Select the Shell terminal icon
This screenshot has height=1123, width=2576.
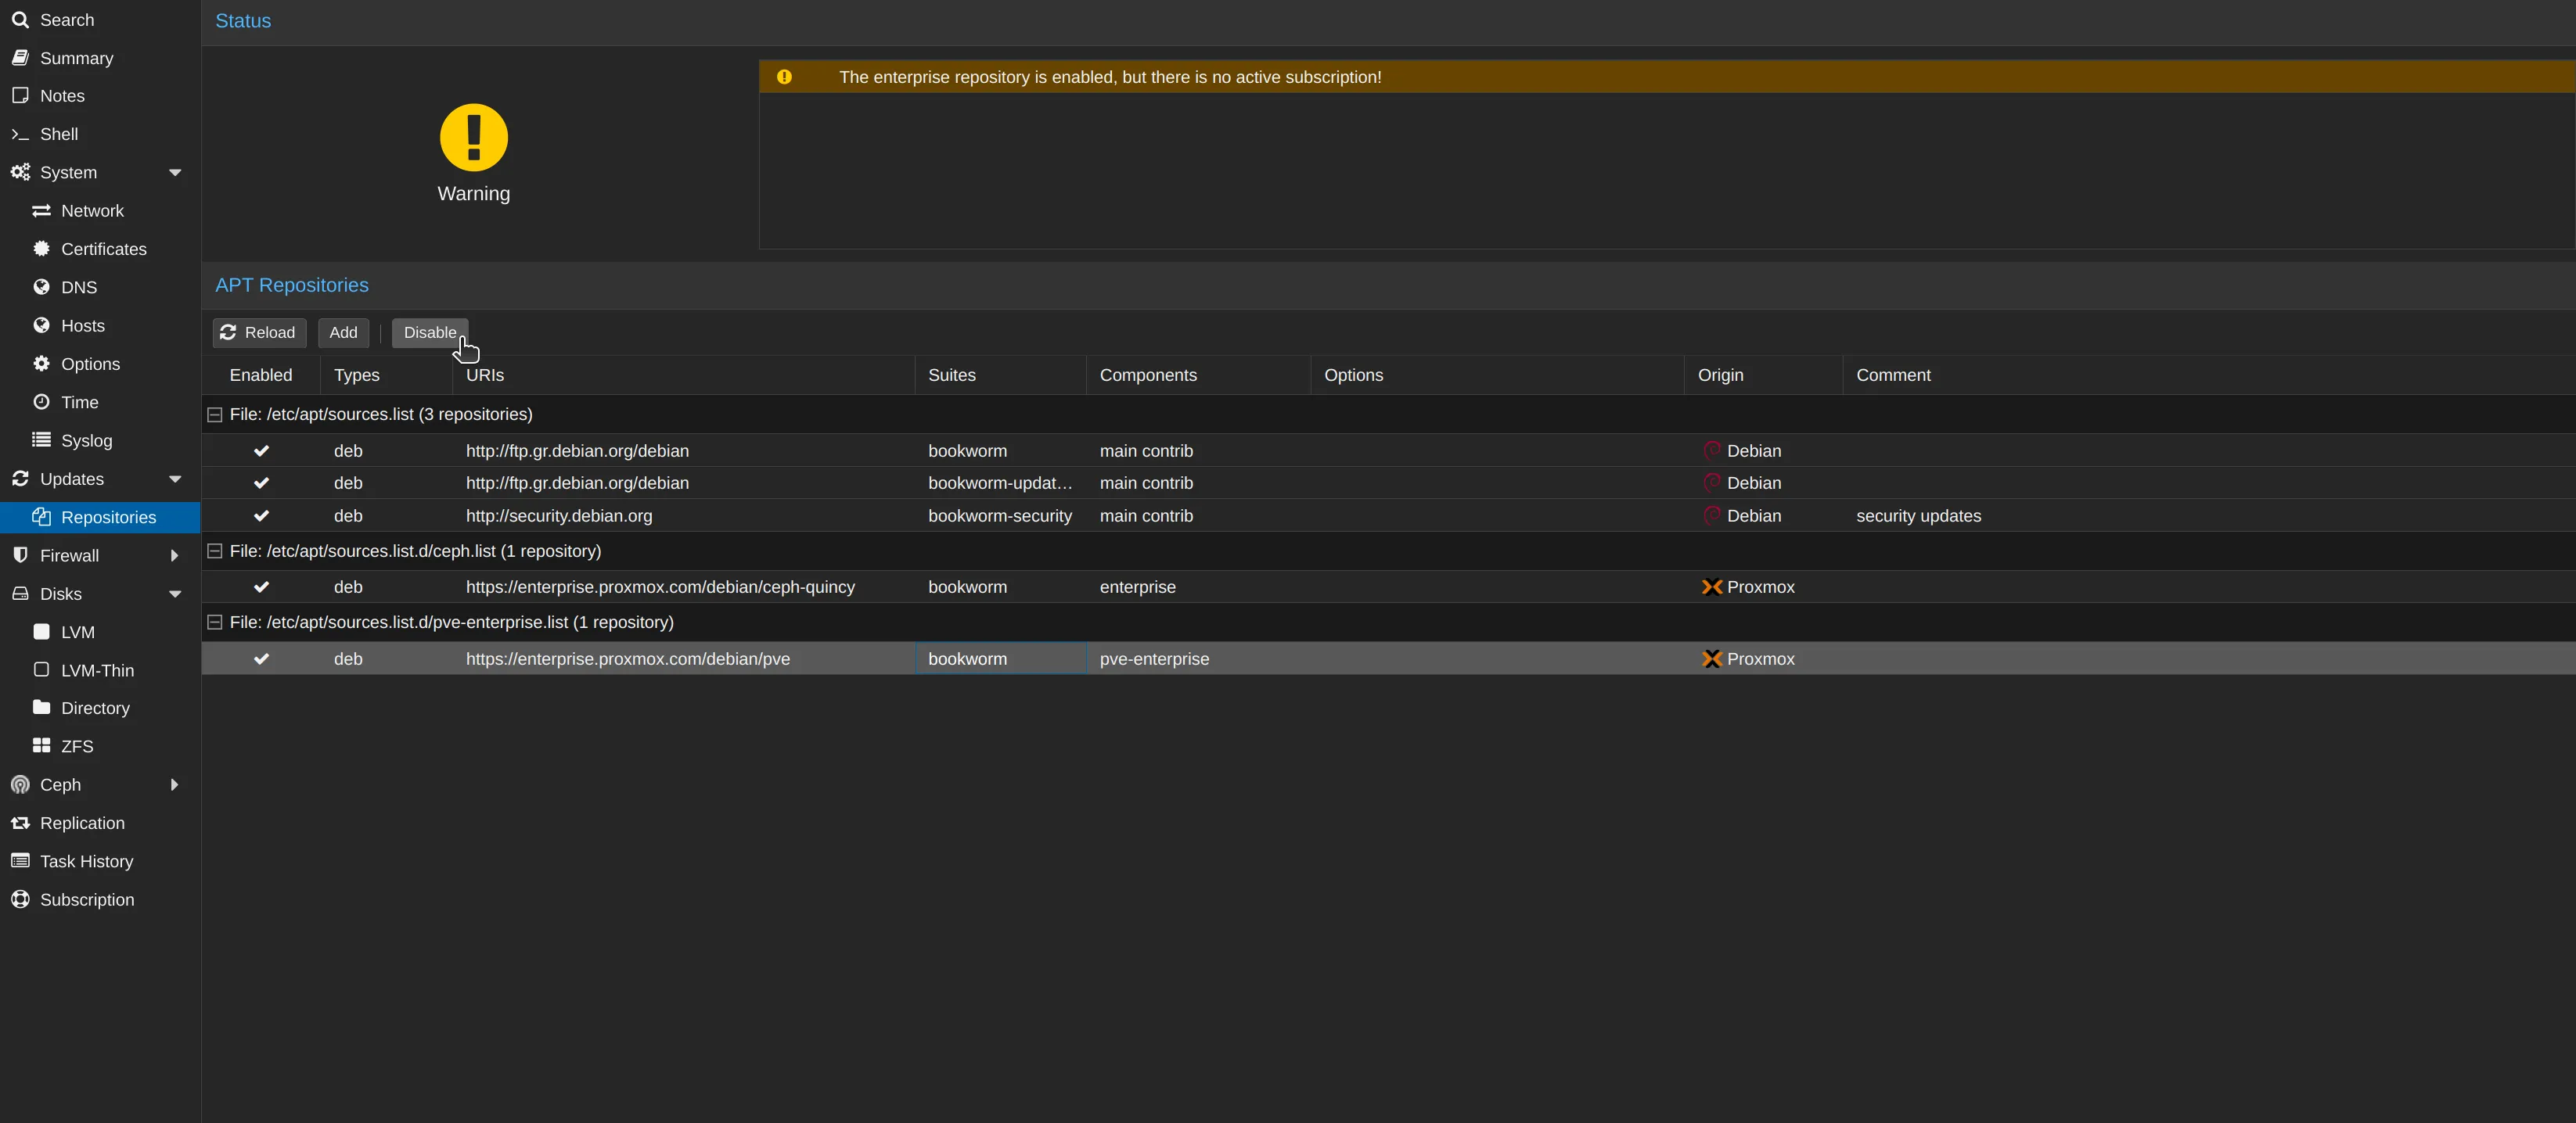tap(20, 133)
